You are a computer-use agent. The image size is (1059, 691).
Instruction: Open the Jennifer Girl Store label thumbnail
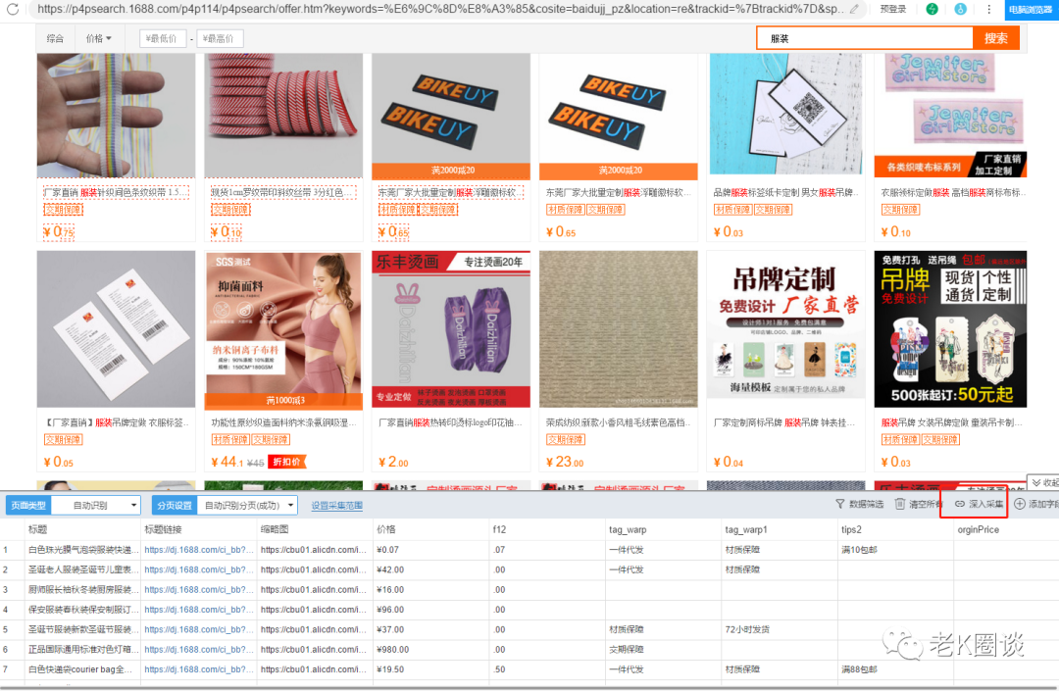click(x=950, y=116)
